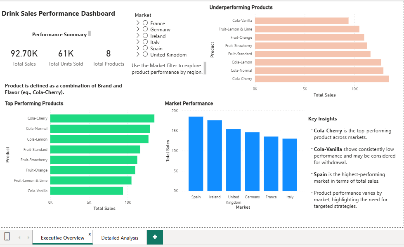Screen dimensions: 404x247
Task: Select the Germany radio button in Market filter
Action: (x=145, y=29)
